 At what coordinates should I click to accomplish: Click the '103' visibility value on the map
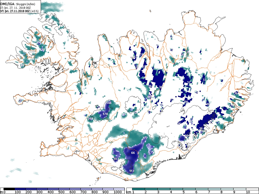(116, 159)
